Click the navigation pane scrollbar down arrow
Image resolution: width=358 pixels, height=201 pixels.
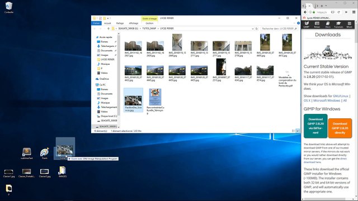pyautogui.click(x=119, y=127)
